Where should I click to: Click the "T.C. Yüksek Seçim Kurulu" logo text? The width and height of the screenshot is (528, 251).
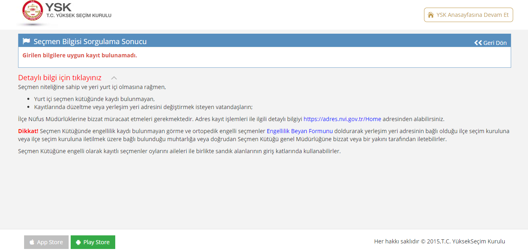[79, 15]
